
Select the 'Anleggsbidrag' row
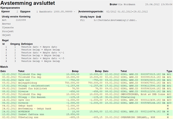pyautogui.click(x=86, y=83)
